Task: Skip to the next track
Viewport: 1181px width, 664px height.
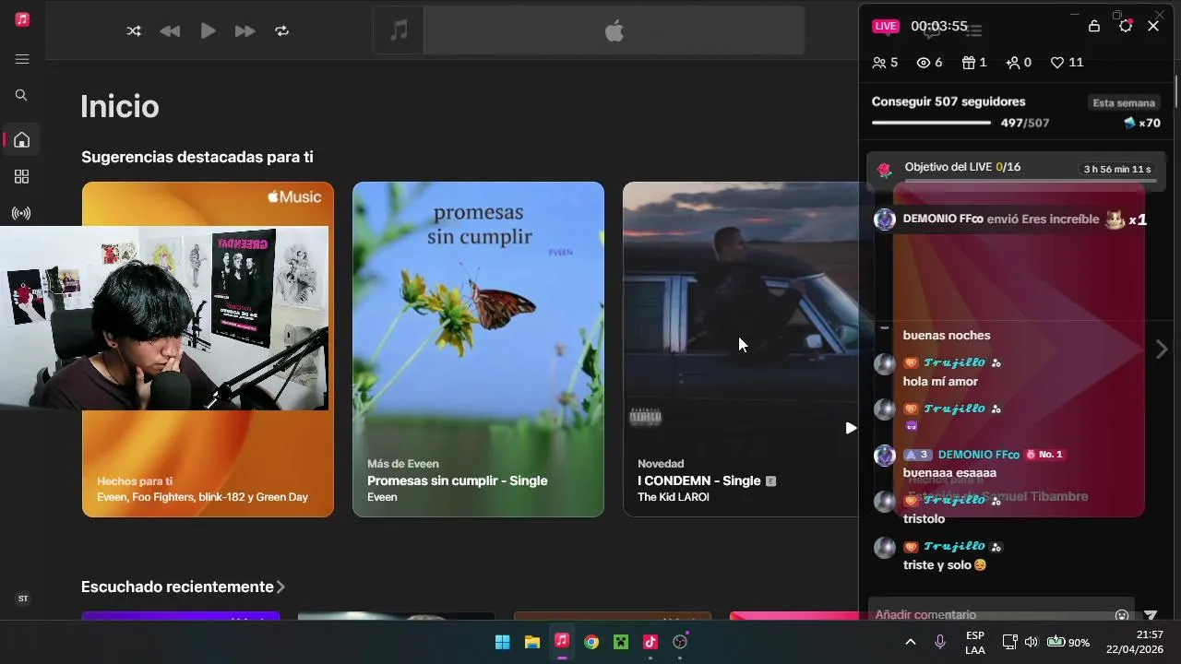Action: [x=245, y=30]
